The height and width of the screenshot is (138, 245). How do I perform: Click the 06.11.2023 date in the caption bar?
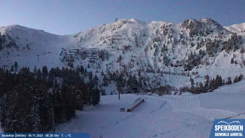point(36,136)
